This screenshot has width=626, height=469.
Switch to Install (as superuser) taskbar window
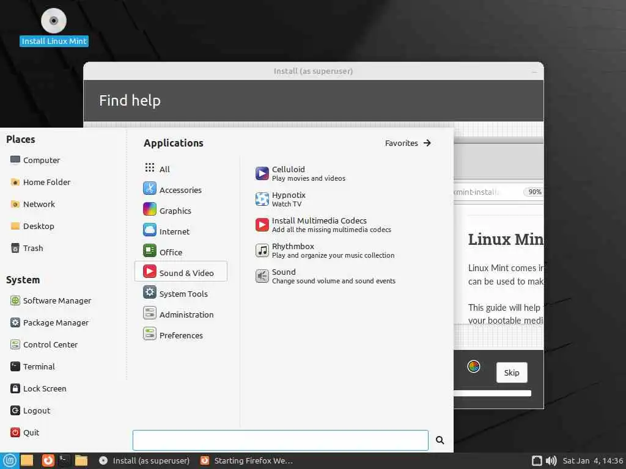(x=144, y=460)
